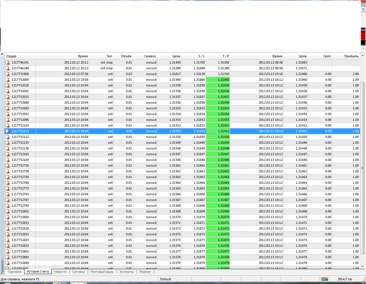Viewport: 366px width, 284px height.
Task: Click order icon for 1217746249
Action: 7,68
